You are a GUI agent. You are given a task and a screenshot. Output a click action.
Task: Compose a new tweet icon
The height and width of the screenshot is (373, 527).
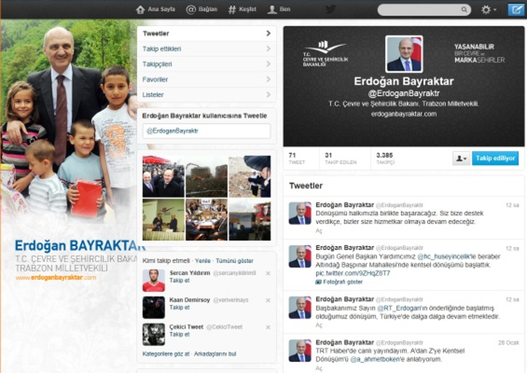click(516, 10)
